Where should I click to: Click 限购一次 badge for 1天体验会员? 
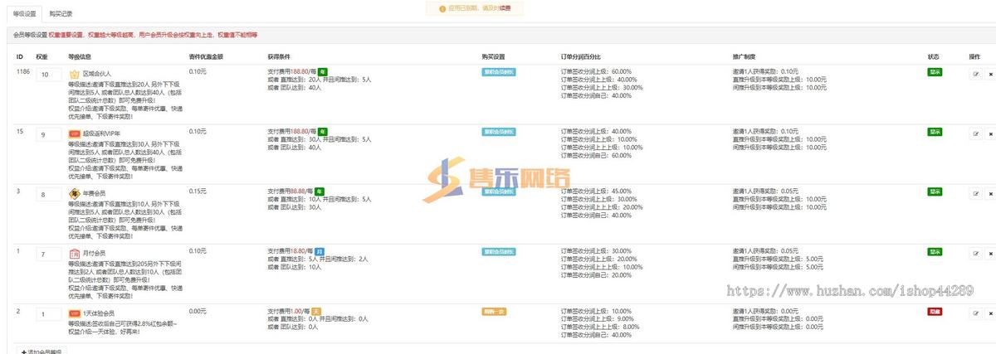click(495, 311)
